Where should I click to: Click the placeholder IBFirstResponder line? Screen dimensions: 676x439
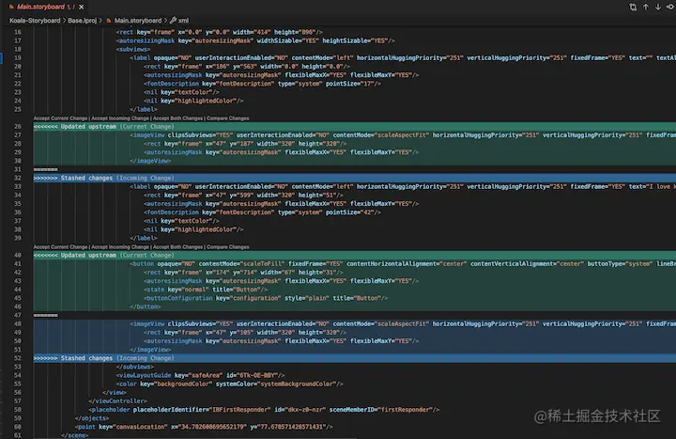point(264,410)
